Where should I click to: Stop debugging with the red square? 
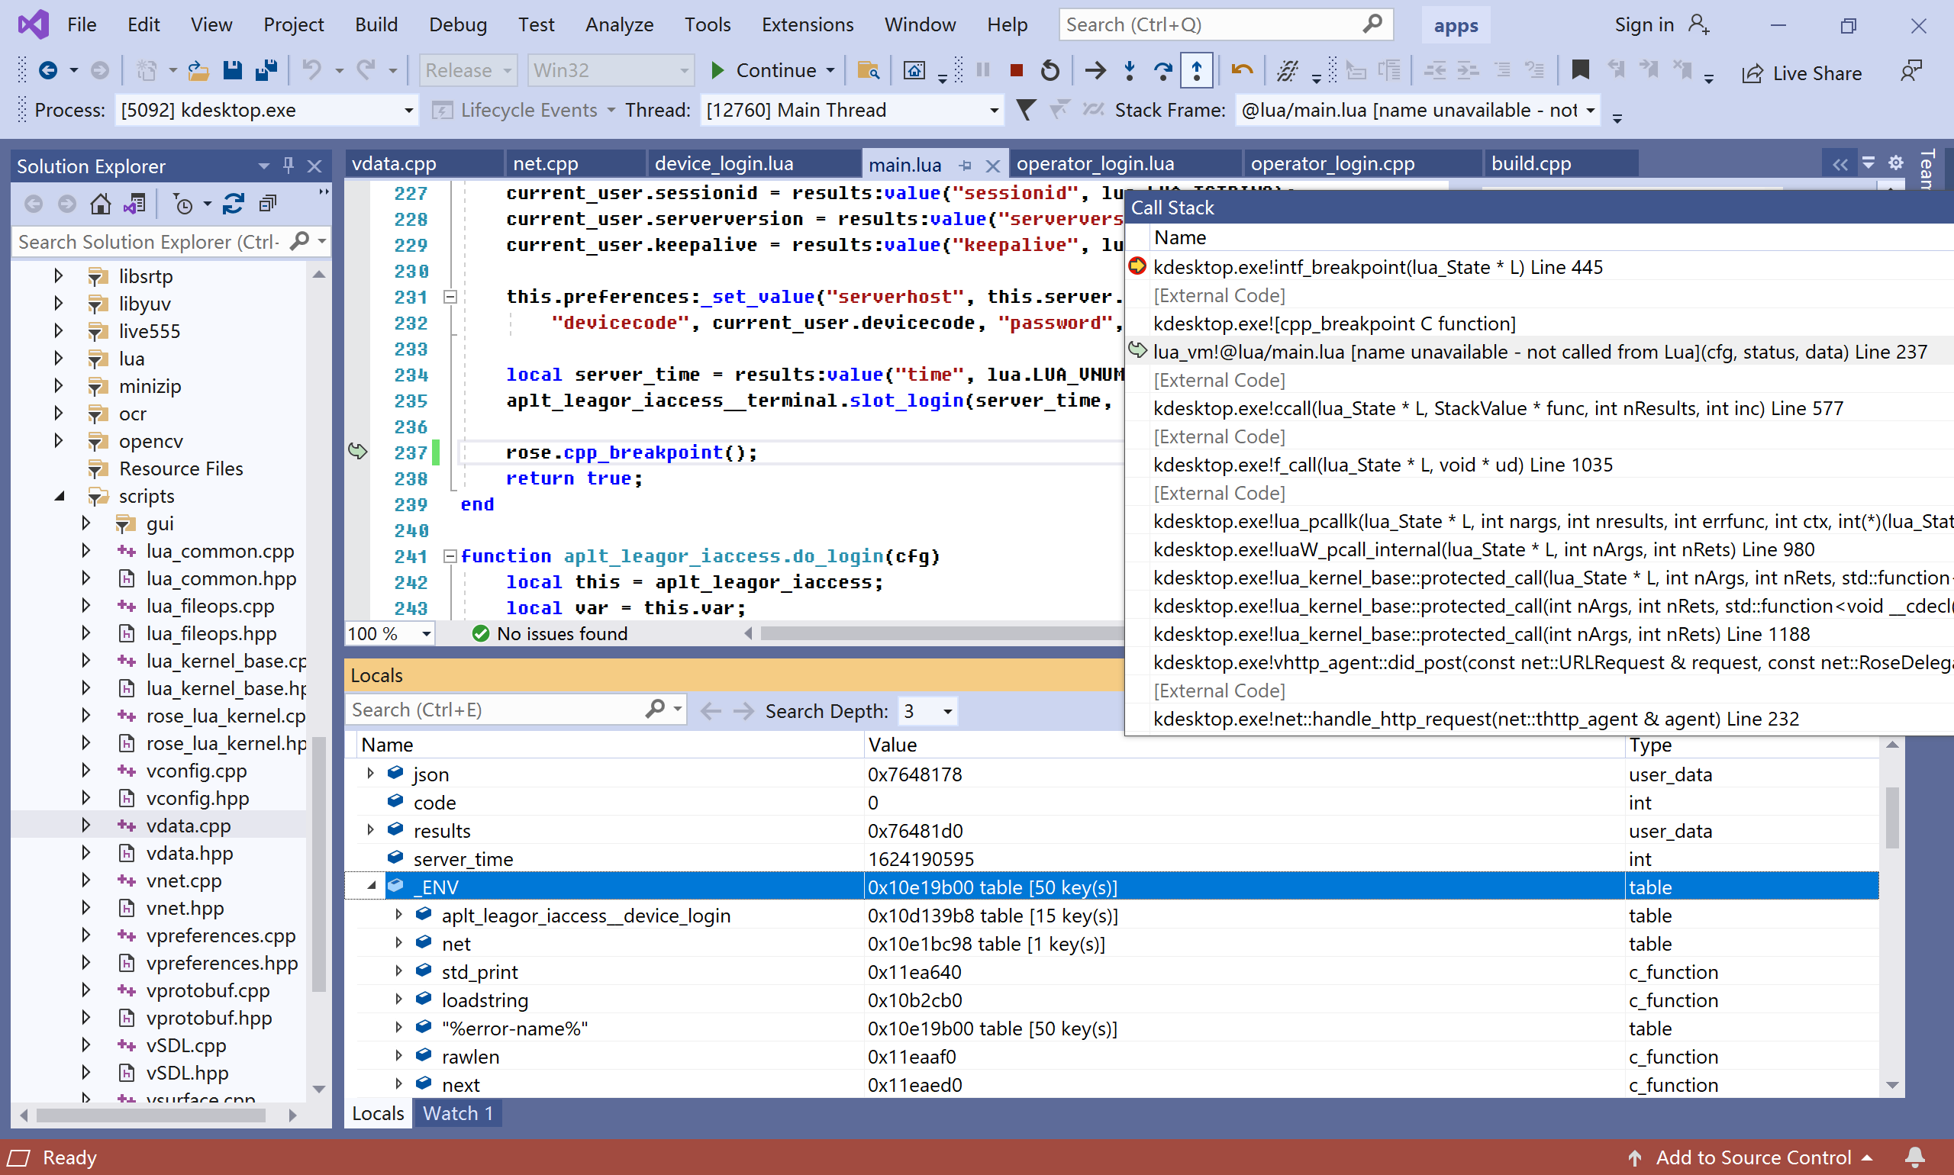click(1016, 70)
